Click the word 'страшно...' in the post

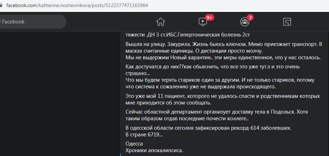point(138,74)
